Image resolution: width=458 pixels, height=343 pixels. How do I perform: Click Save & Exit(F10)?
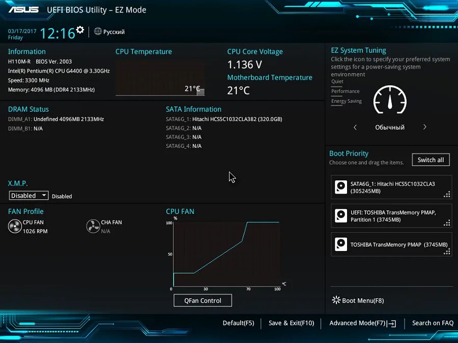291,323
